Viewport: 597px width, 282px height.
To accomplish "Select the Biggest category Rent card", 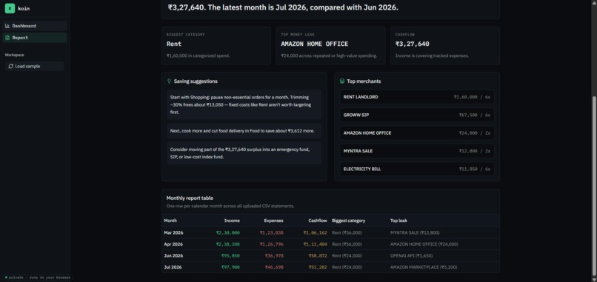I will point(216,46).
